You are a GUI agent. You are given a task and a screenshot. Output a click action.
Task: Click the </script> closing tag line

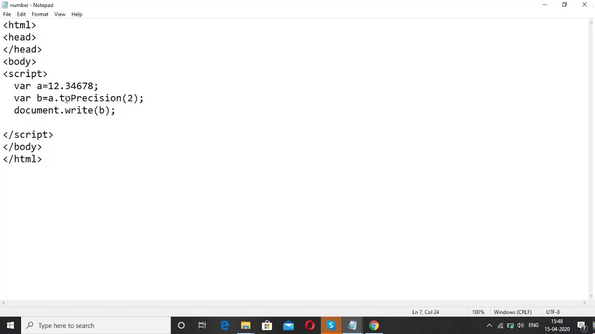(x=28, y=135)
